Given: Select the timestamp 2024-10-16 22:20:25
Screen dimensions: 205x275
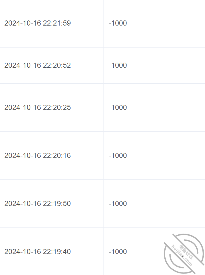Looking at the screenshot, I should [x=38, y=108].
